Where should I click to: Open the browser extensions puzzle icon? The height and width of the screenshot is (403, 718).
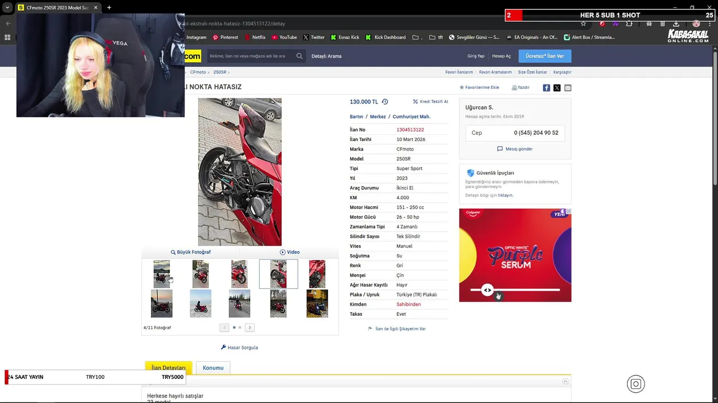tap(629, 24)
